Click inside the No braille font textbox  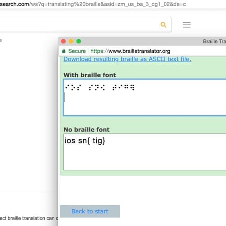145,152
